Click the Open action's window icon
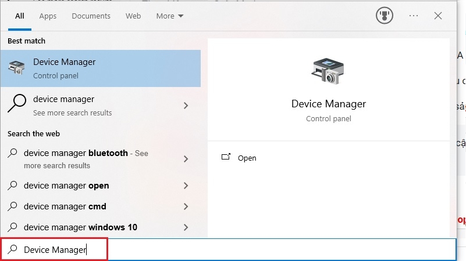The image size is (466, 261). tap(226, 157)
